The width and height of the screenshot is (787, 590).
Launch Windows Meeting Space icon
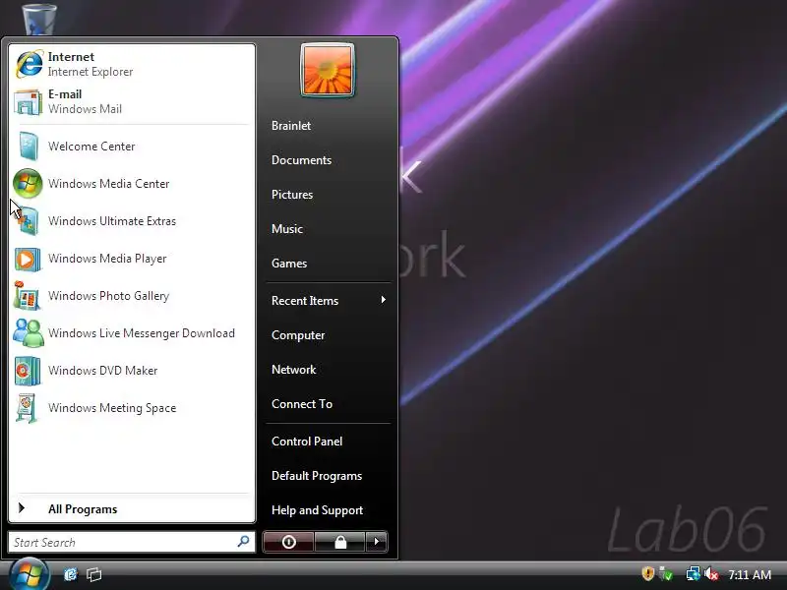27,408
